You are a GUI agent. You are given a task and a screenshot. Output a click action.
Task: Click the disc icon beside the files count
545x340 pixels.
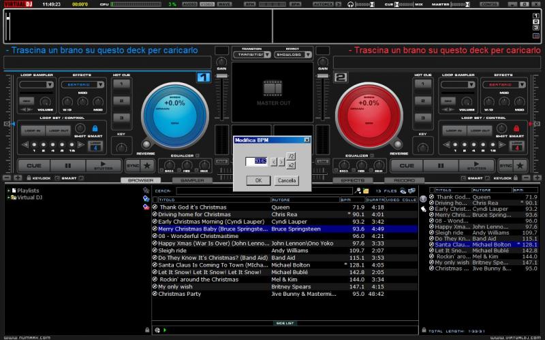pos(403,191)
